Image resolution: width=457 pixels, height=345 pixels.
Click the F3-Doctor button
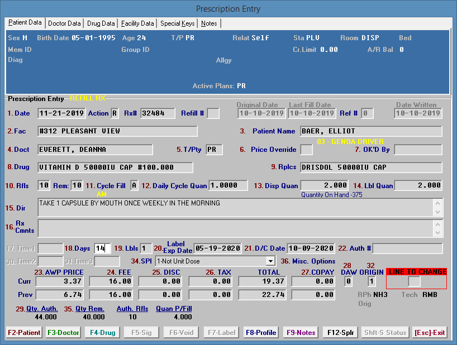click(x=63, y=333)
